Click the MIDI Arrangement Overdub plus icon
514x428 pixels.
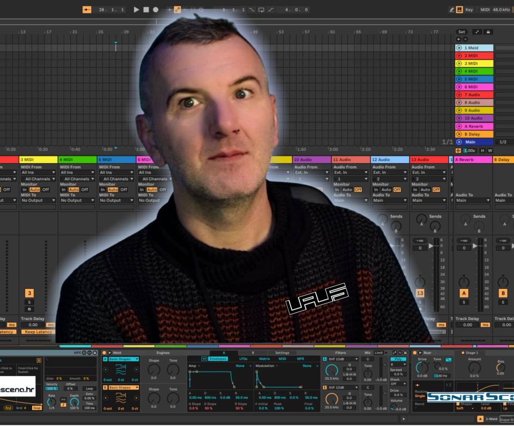(x=169, y=10)
